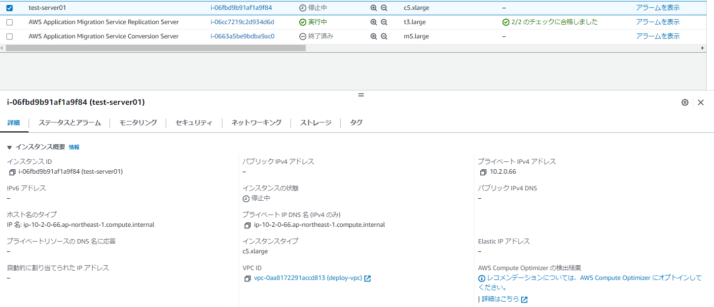Click left arrow of table horizontal scrollbar
The height and width of the screenshot is (307, 714).
2,48
